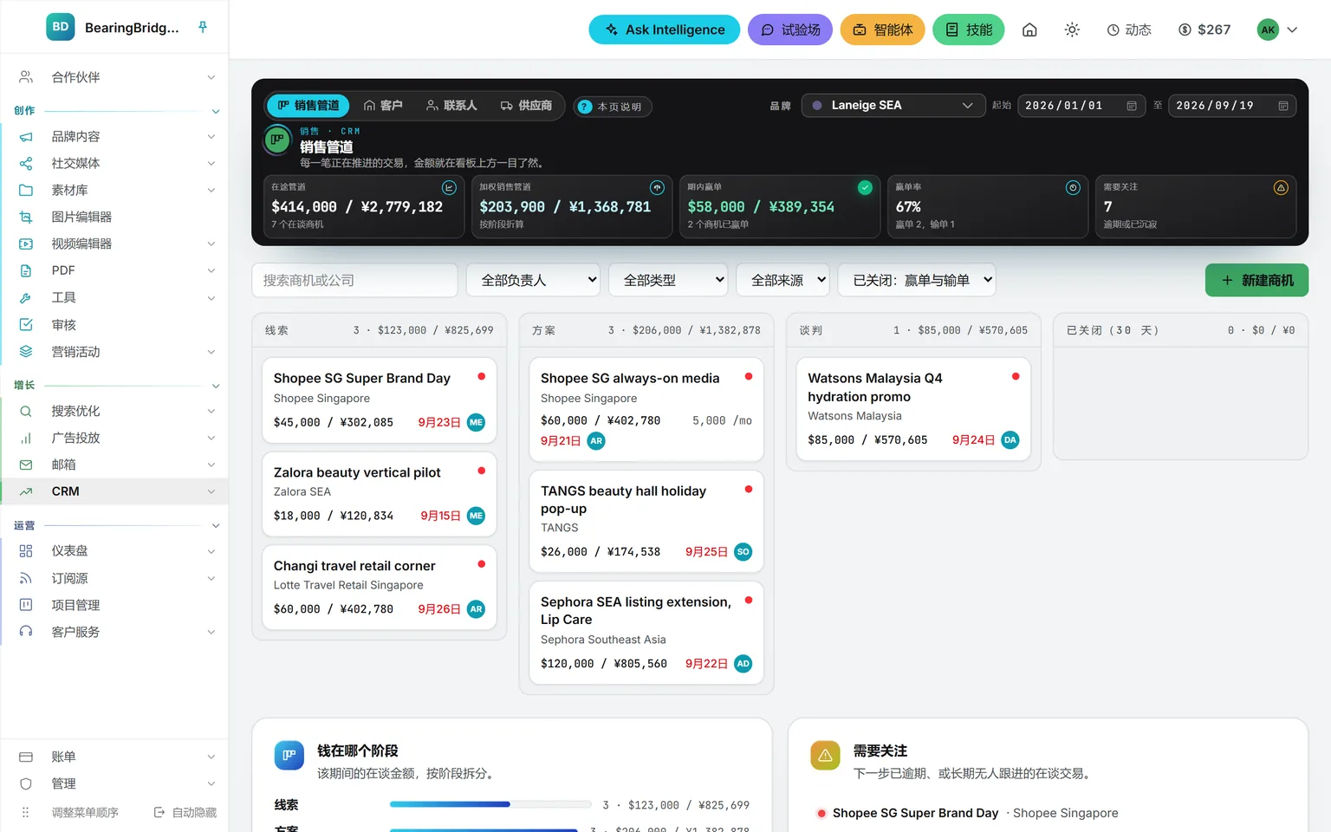Open the Laneige SEA brand dropdown
Image resolution: width=1331 pixels, height=832 pixels.
coord(893,106)
